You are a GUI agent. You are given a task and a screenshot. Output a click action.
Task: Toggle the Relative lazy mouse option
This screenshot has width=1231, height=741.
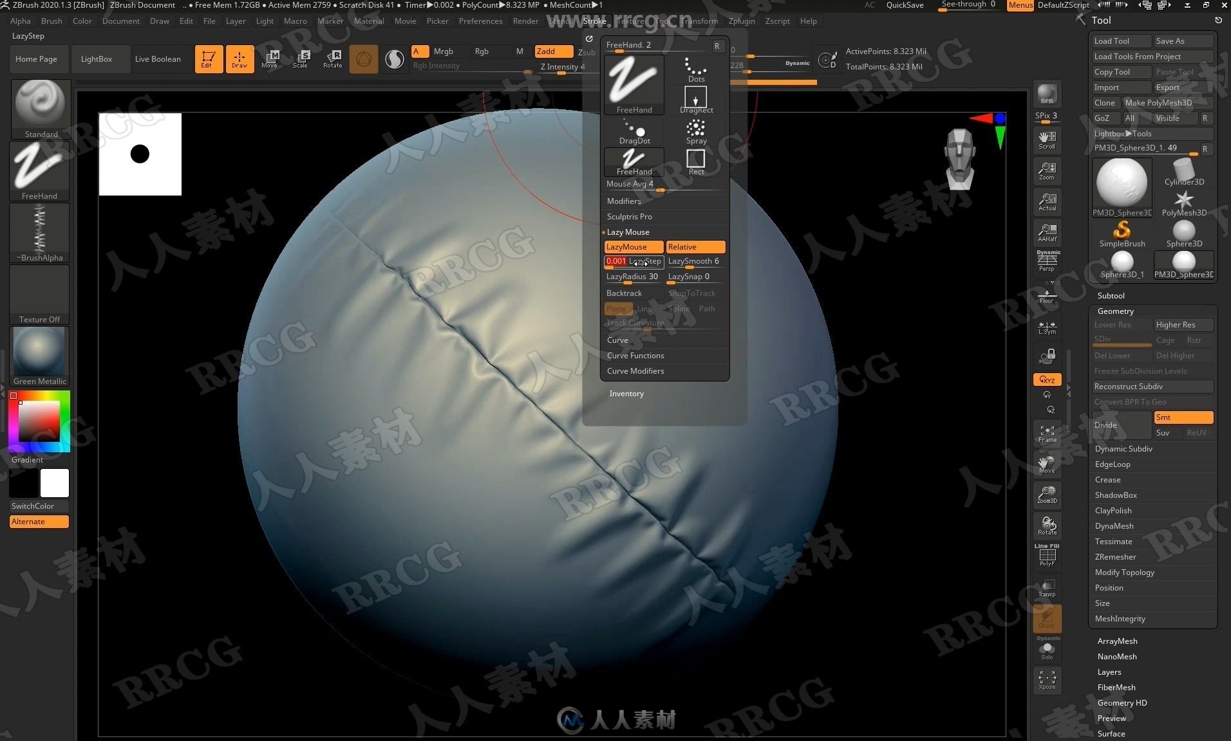tap(695, 247)
